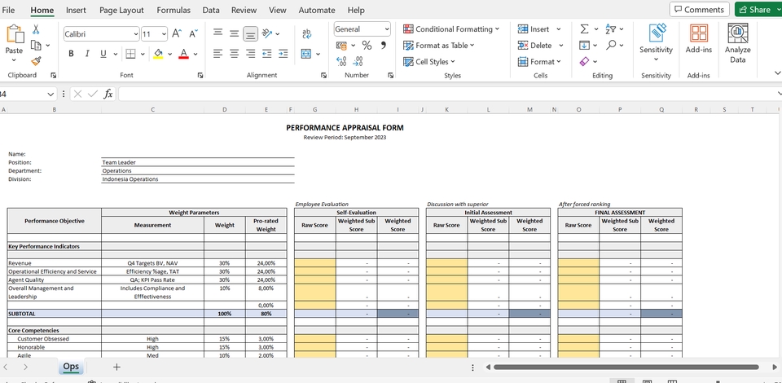Click Merge and Center icon
Screen dimensions: 782x383
306,53
